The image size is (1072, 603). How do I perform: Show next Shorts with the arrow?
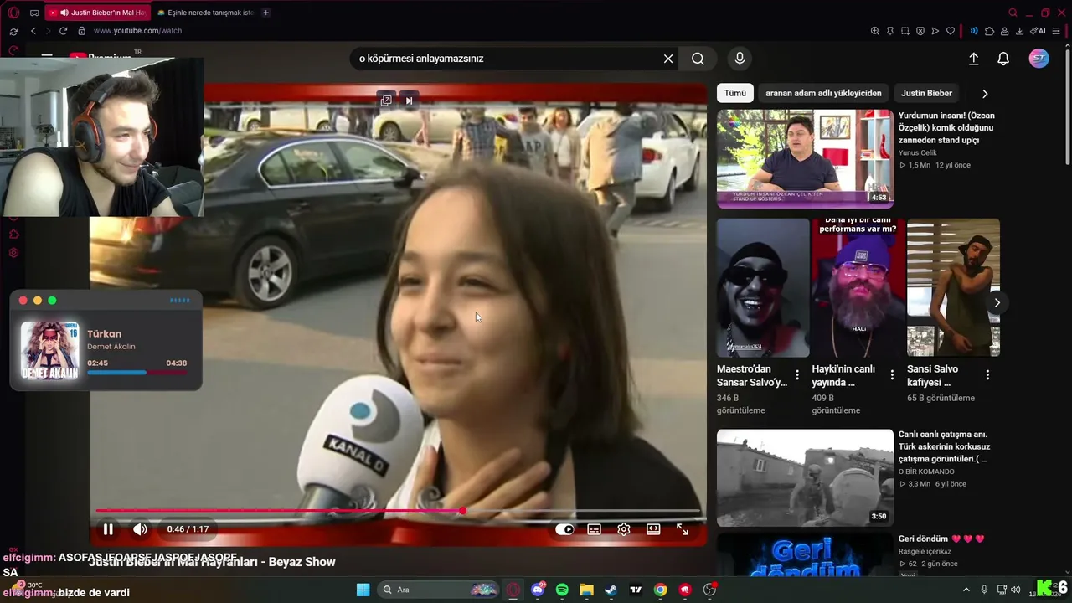point(997,302)
